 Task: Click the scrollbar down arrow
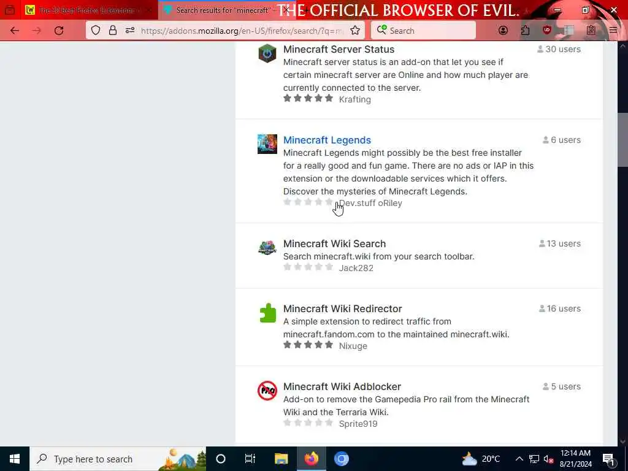point(622,441)
